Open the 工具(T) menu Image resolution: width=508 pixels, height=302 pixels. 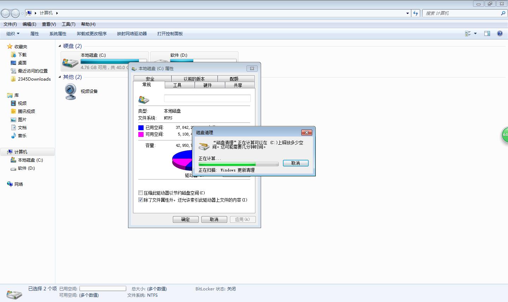(x=68, y=24)
